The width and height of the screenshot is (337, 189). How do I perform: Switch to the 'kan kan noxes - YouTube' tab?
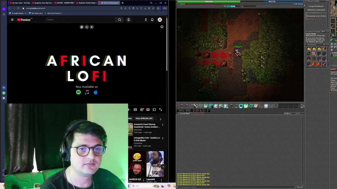point(20,3)
